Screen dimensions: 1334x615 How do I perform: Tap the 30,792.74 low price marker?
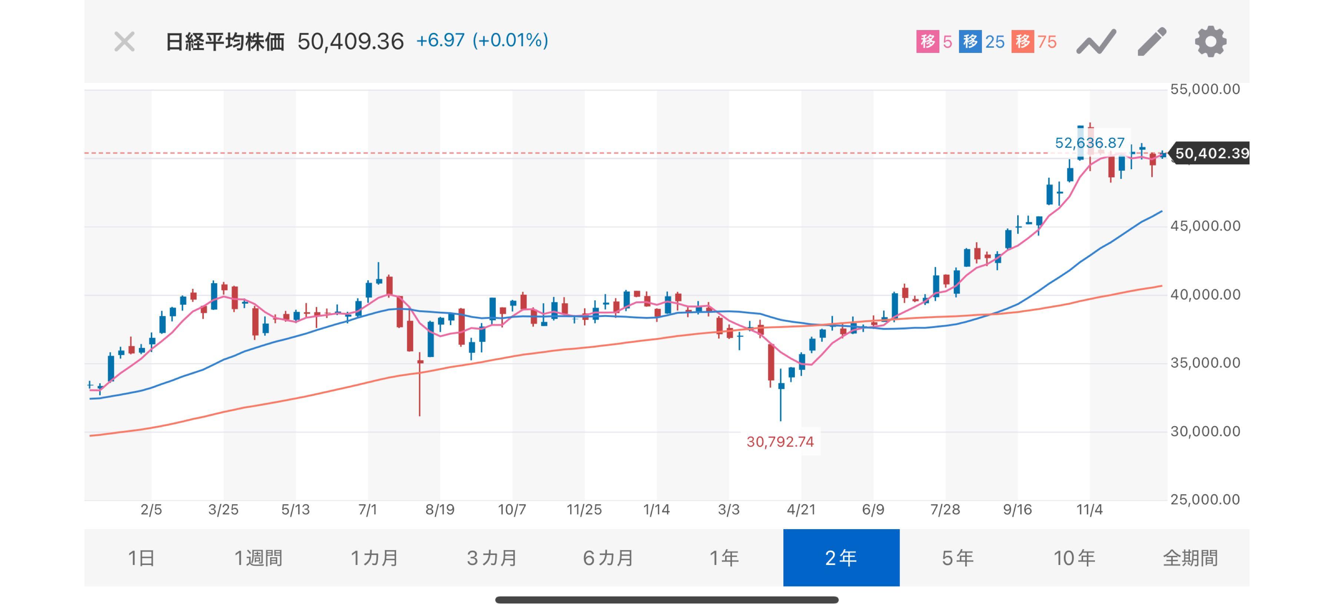780,442
